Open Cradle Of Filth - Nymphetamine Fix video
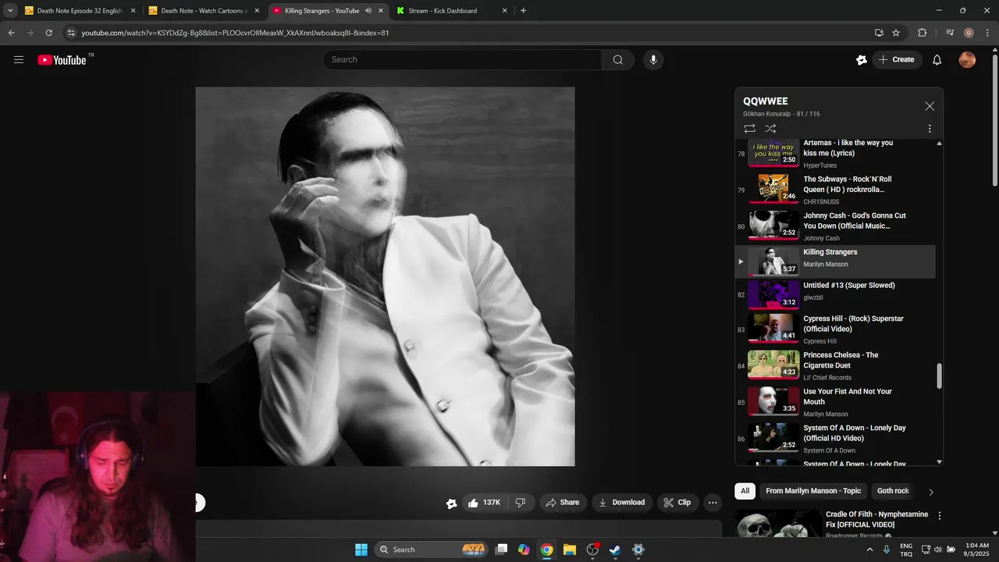The width and height of the screenshot is (999, 562). pos(876,520)
